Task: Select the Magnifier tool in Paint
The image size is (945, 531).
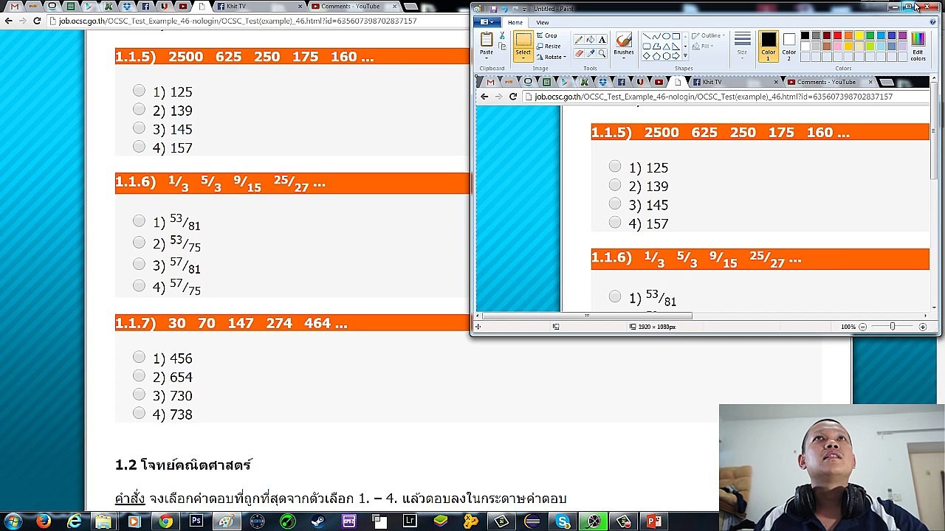Action: (x=602, y=53)
